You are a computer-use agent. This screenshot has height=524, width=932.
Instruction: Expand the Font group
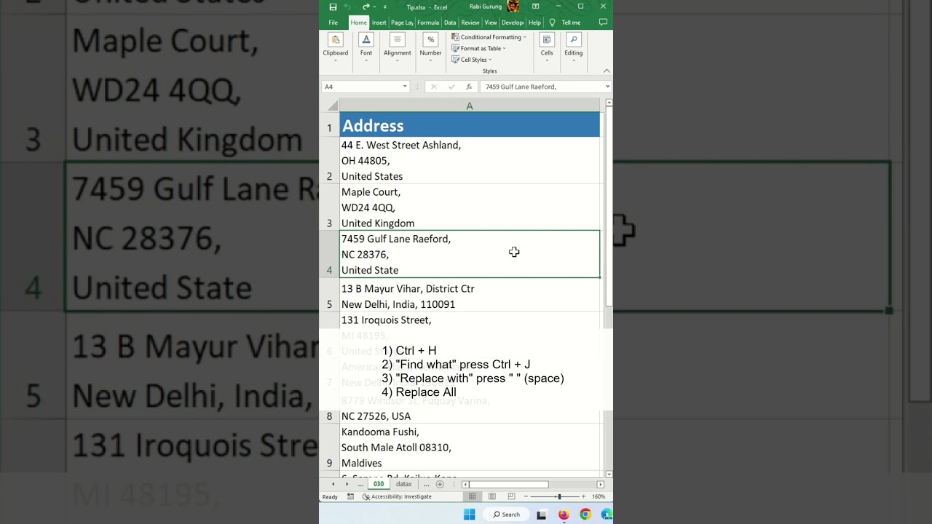tap(366, 48)
